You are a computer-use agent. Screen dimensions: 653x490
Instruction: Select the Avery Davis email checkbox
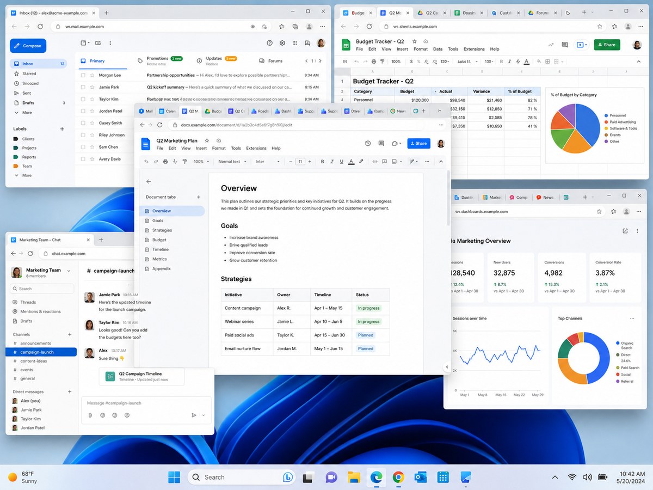[x=83, y=159]
